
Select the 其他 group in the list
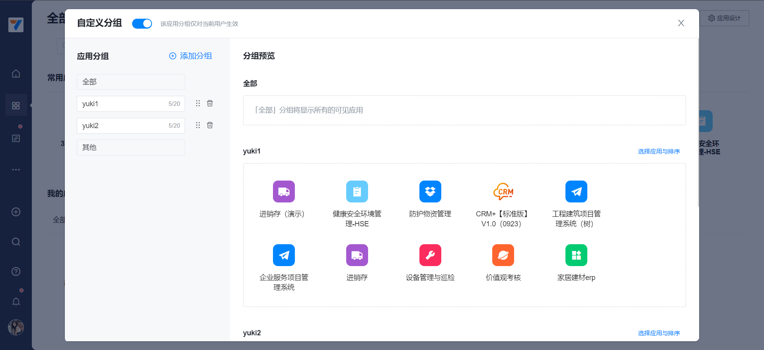click(131, 148)
